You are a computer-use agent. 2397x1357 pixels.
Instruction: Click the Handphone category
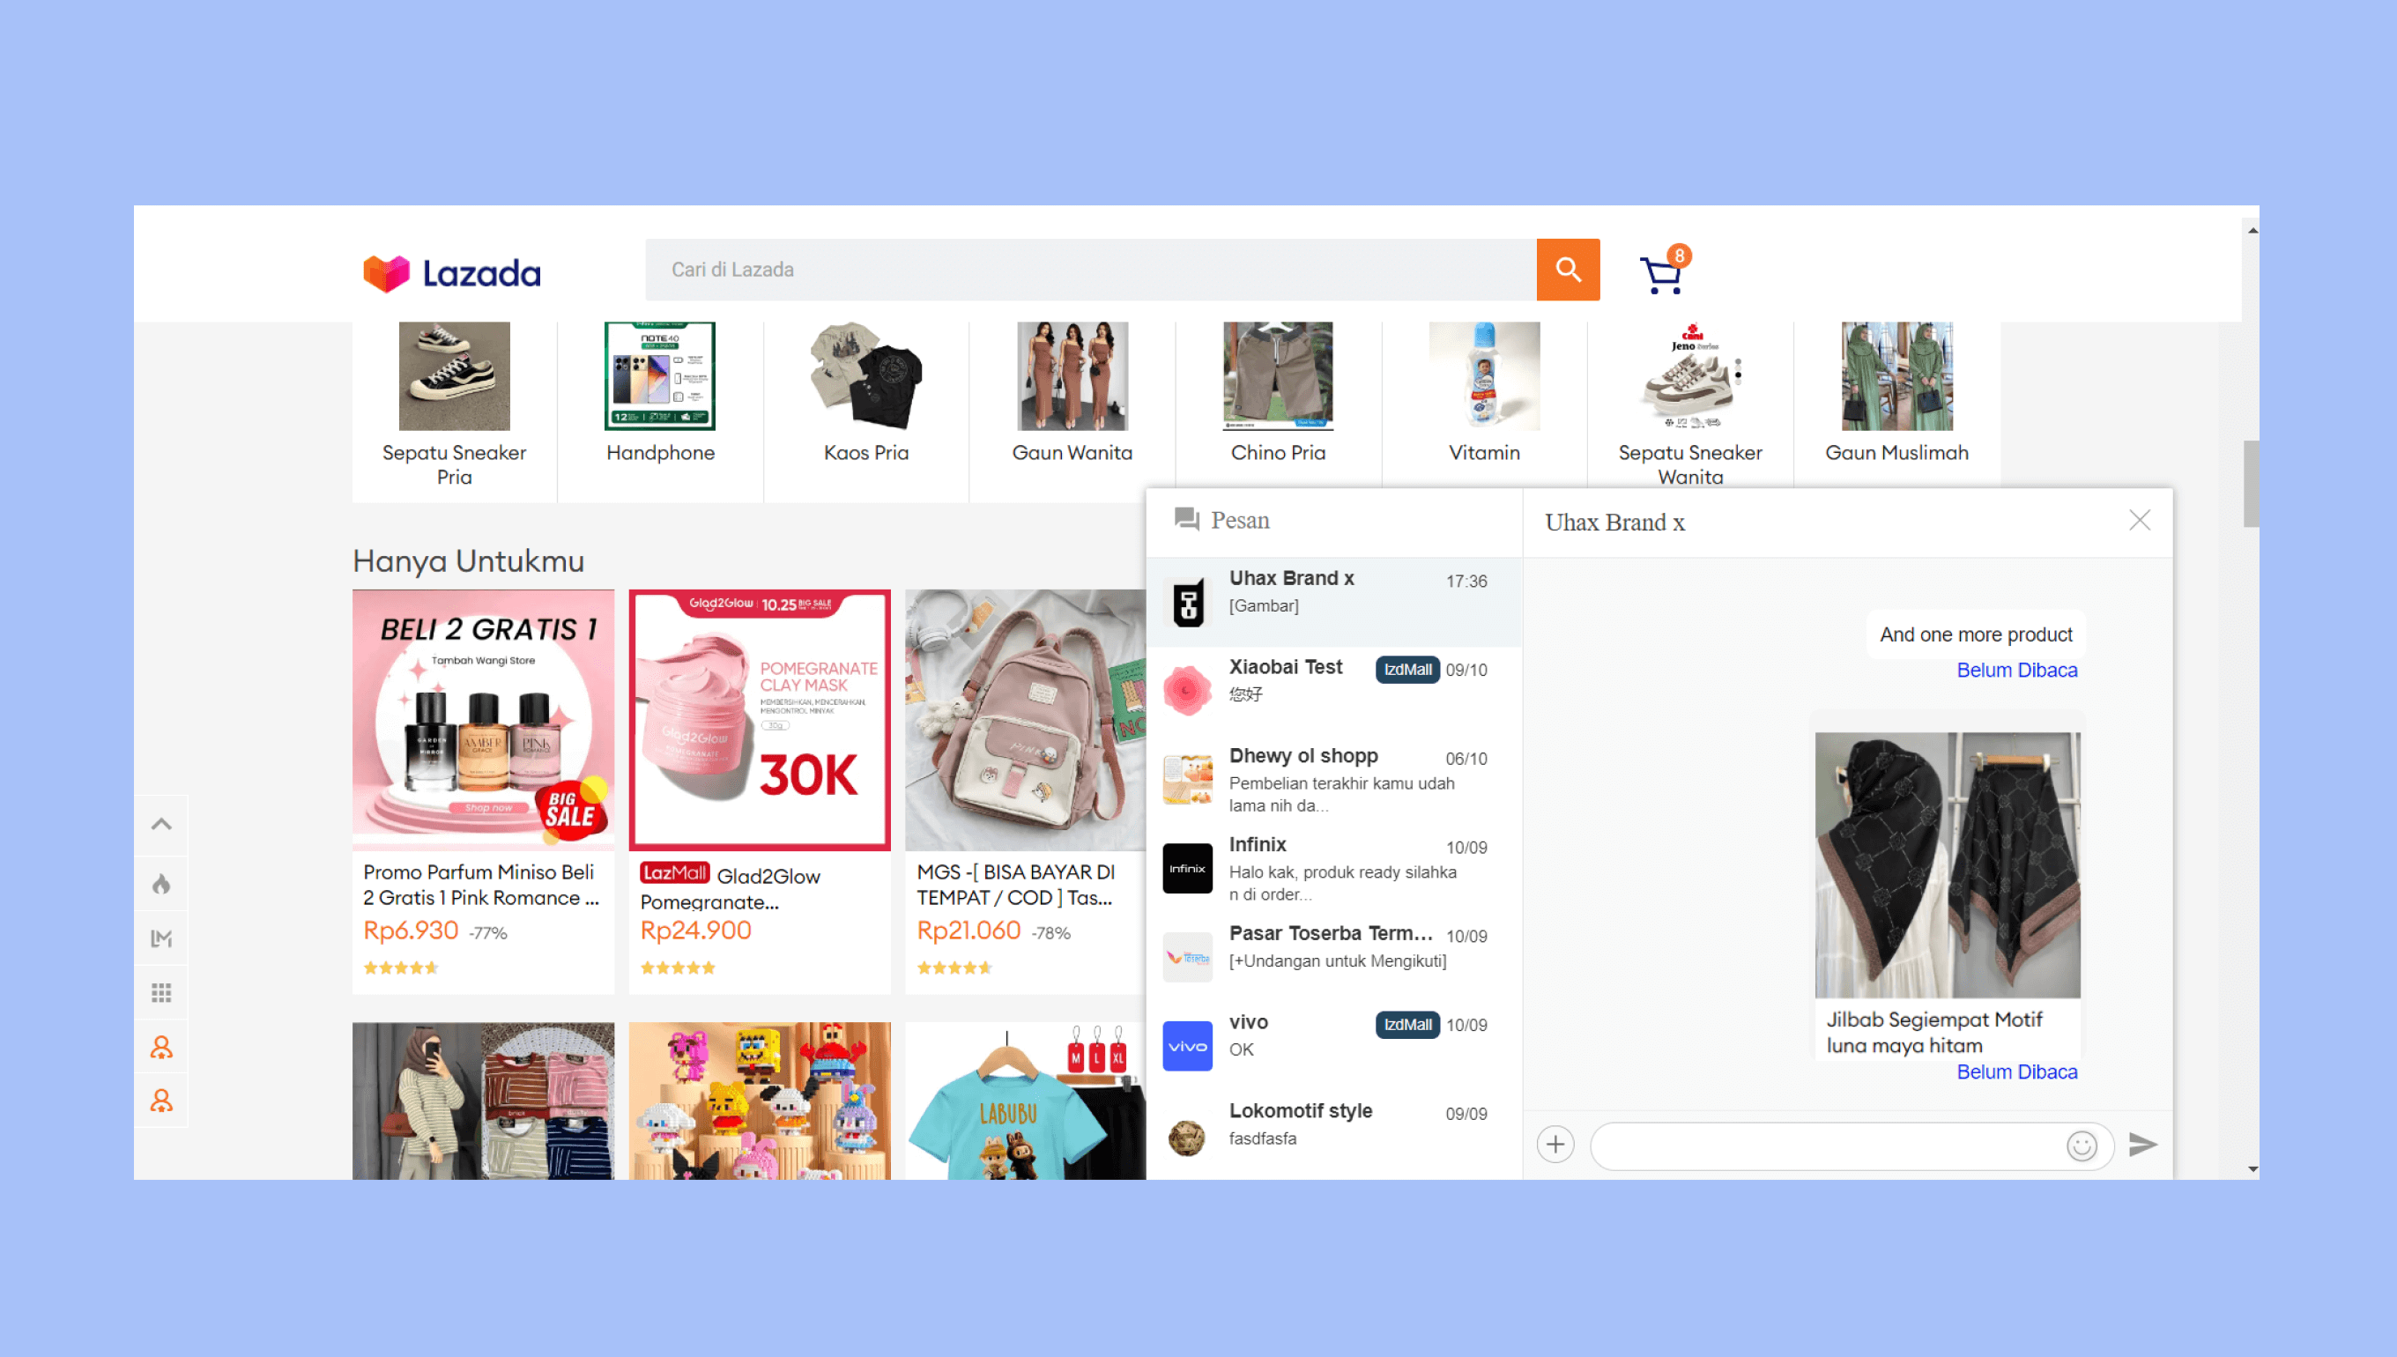(x=660, y=393)
